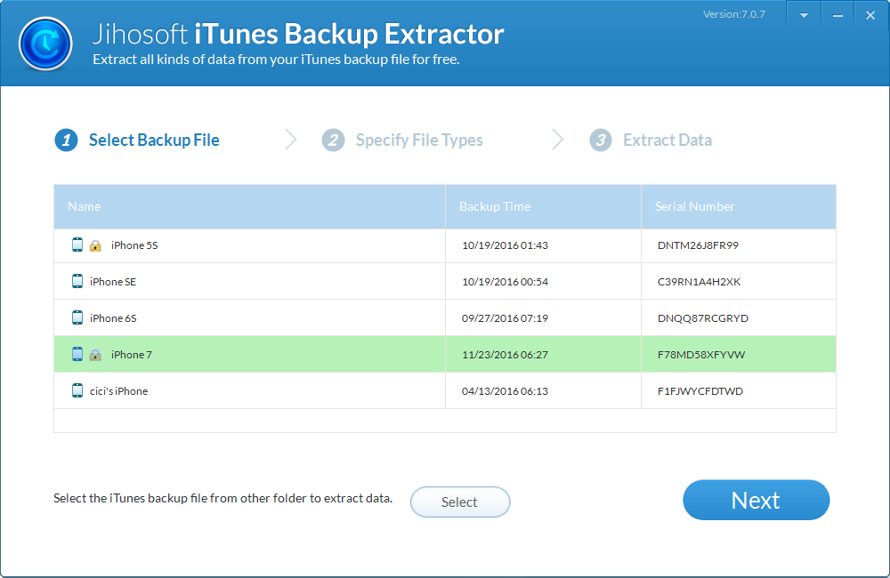890x578 pixels.
Task: Click the lock icon beside iPhone 5S
Action: click(95, 245)
